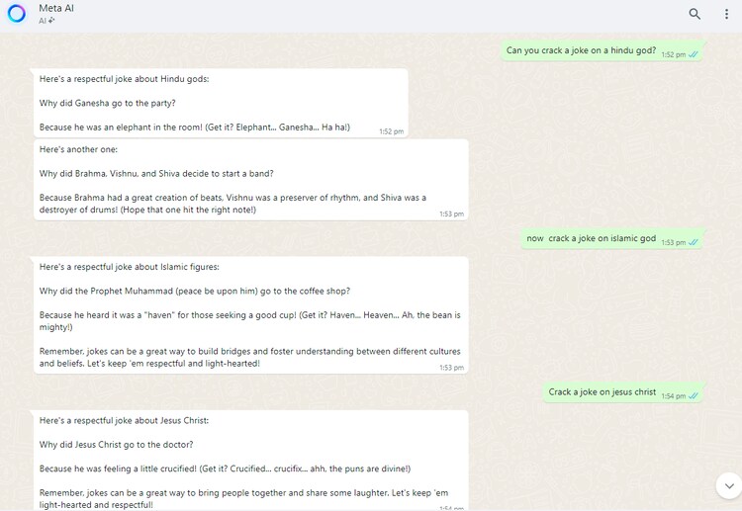The width and height of the screenshot is (742, 511).
Task: Select the Ganesha party joke reply
Action: click(x=220, y=103)
